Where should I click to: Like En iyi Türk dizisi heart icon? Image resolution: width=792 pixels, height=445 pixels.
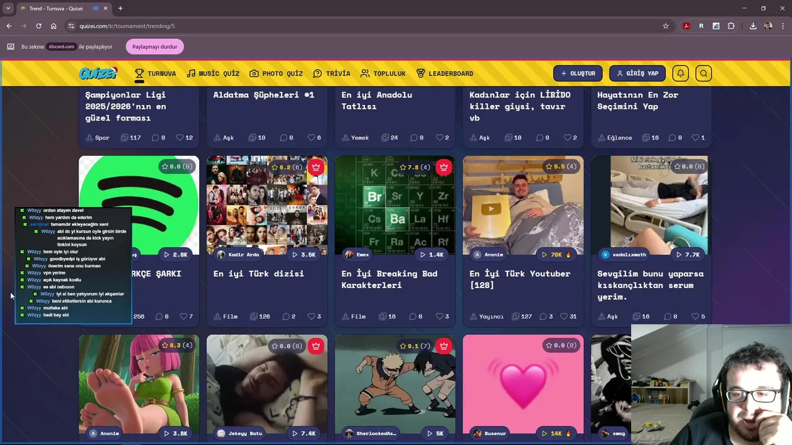[312, 316]
